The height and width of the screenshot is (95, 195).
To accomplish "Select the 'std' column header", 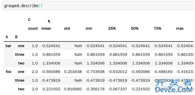I will click(67, 28).
